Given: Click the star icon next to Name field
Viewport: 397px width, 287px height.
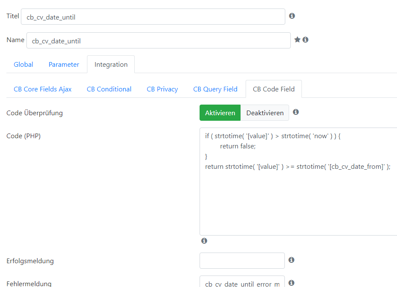Looking at the screenshot, I should coord(298,40).
